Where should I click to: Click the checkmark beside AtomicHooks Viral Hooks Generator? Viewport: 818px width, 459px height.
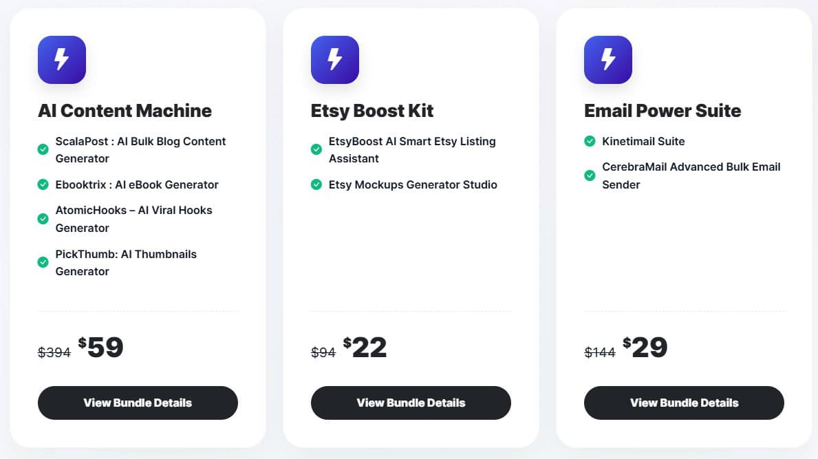click(x=43, y=219)
